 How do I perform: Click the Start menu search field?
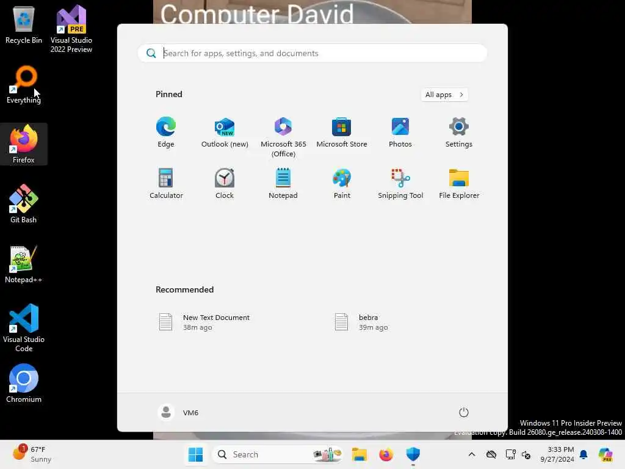point(312,53)
